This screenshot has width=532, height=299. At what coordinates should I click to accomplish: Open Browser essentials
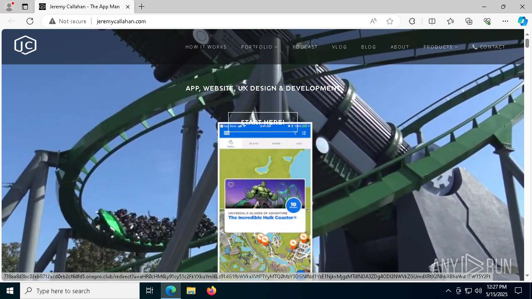pos(487,21)
